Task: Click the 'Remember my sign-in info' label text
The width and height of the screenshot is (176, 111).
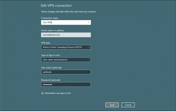Action: coord(58,93)
